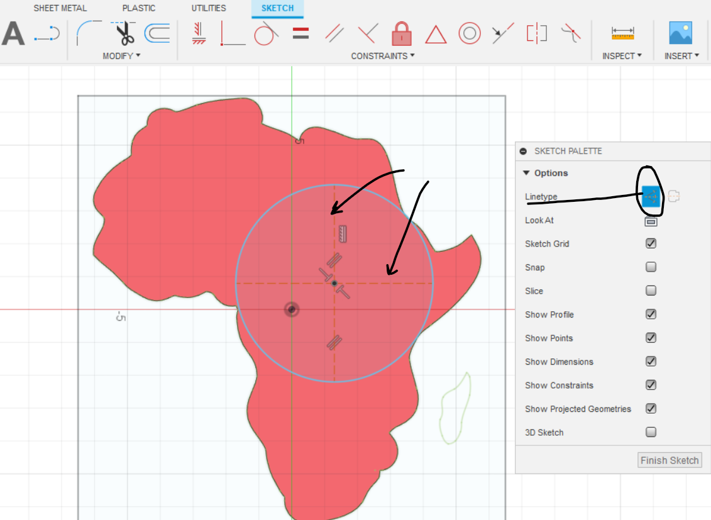
Task: Apply the Equal constraint icon
Action: (300, 33)
